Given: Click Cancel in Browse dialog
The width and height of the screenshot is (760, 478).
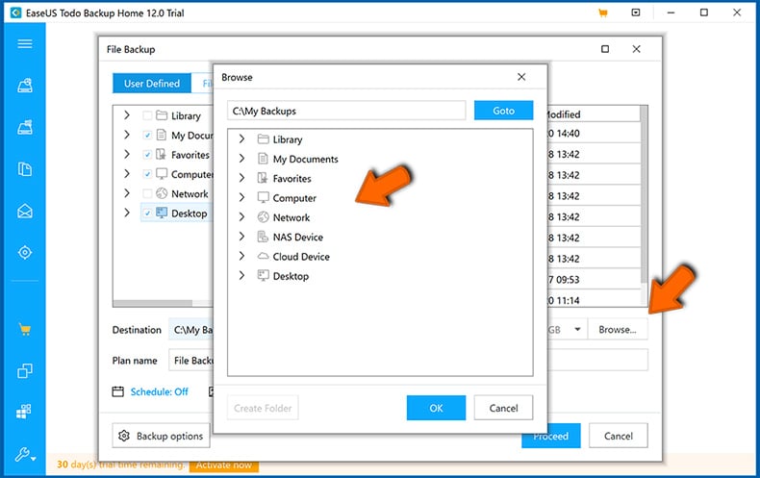Looking at the screenshot, I should tap(503, 408).
